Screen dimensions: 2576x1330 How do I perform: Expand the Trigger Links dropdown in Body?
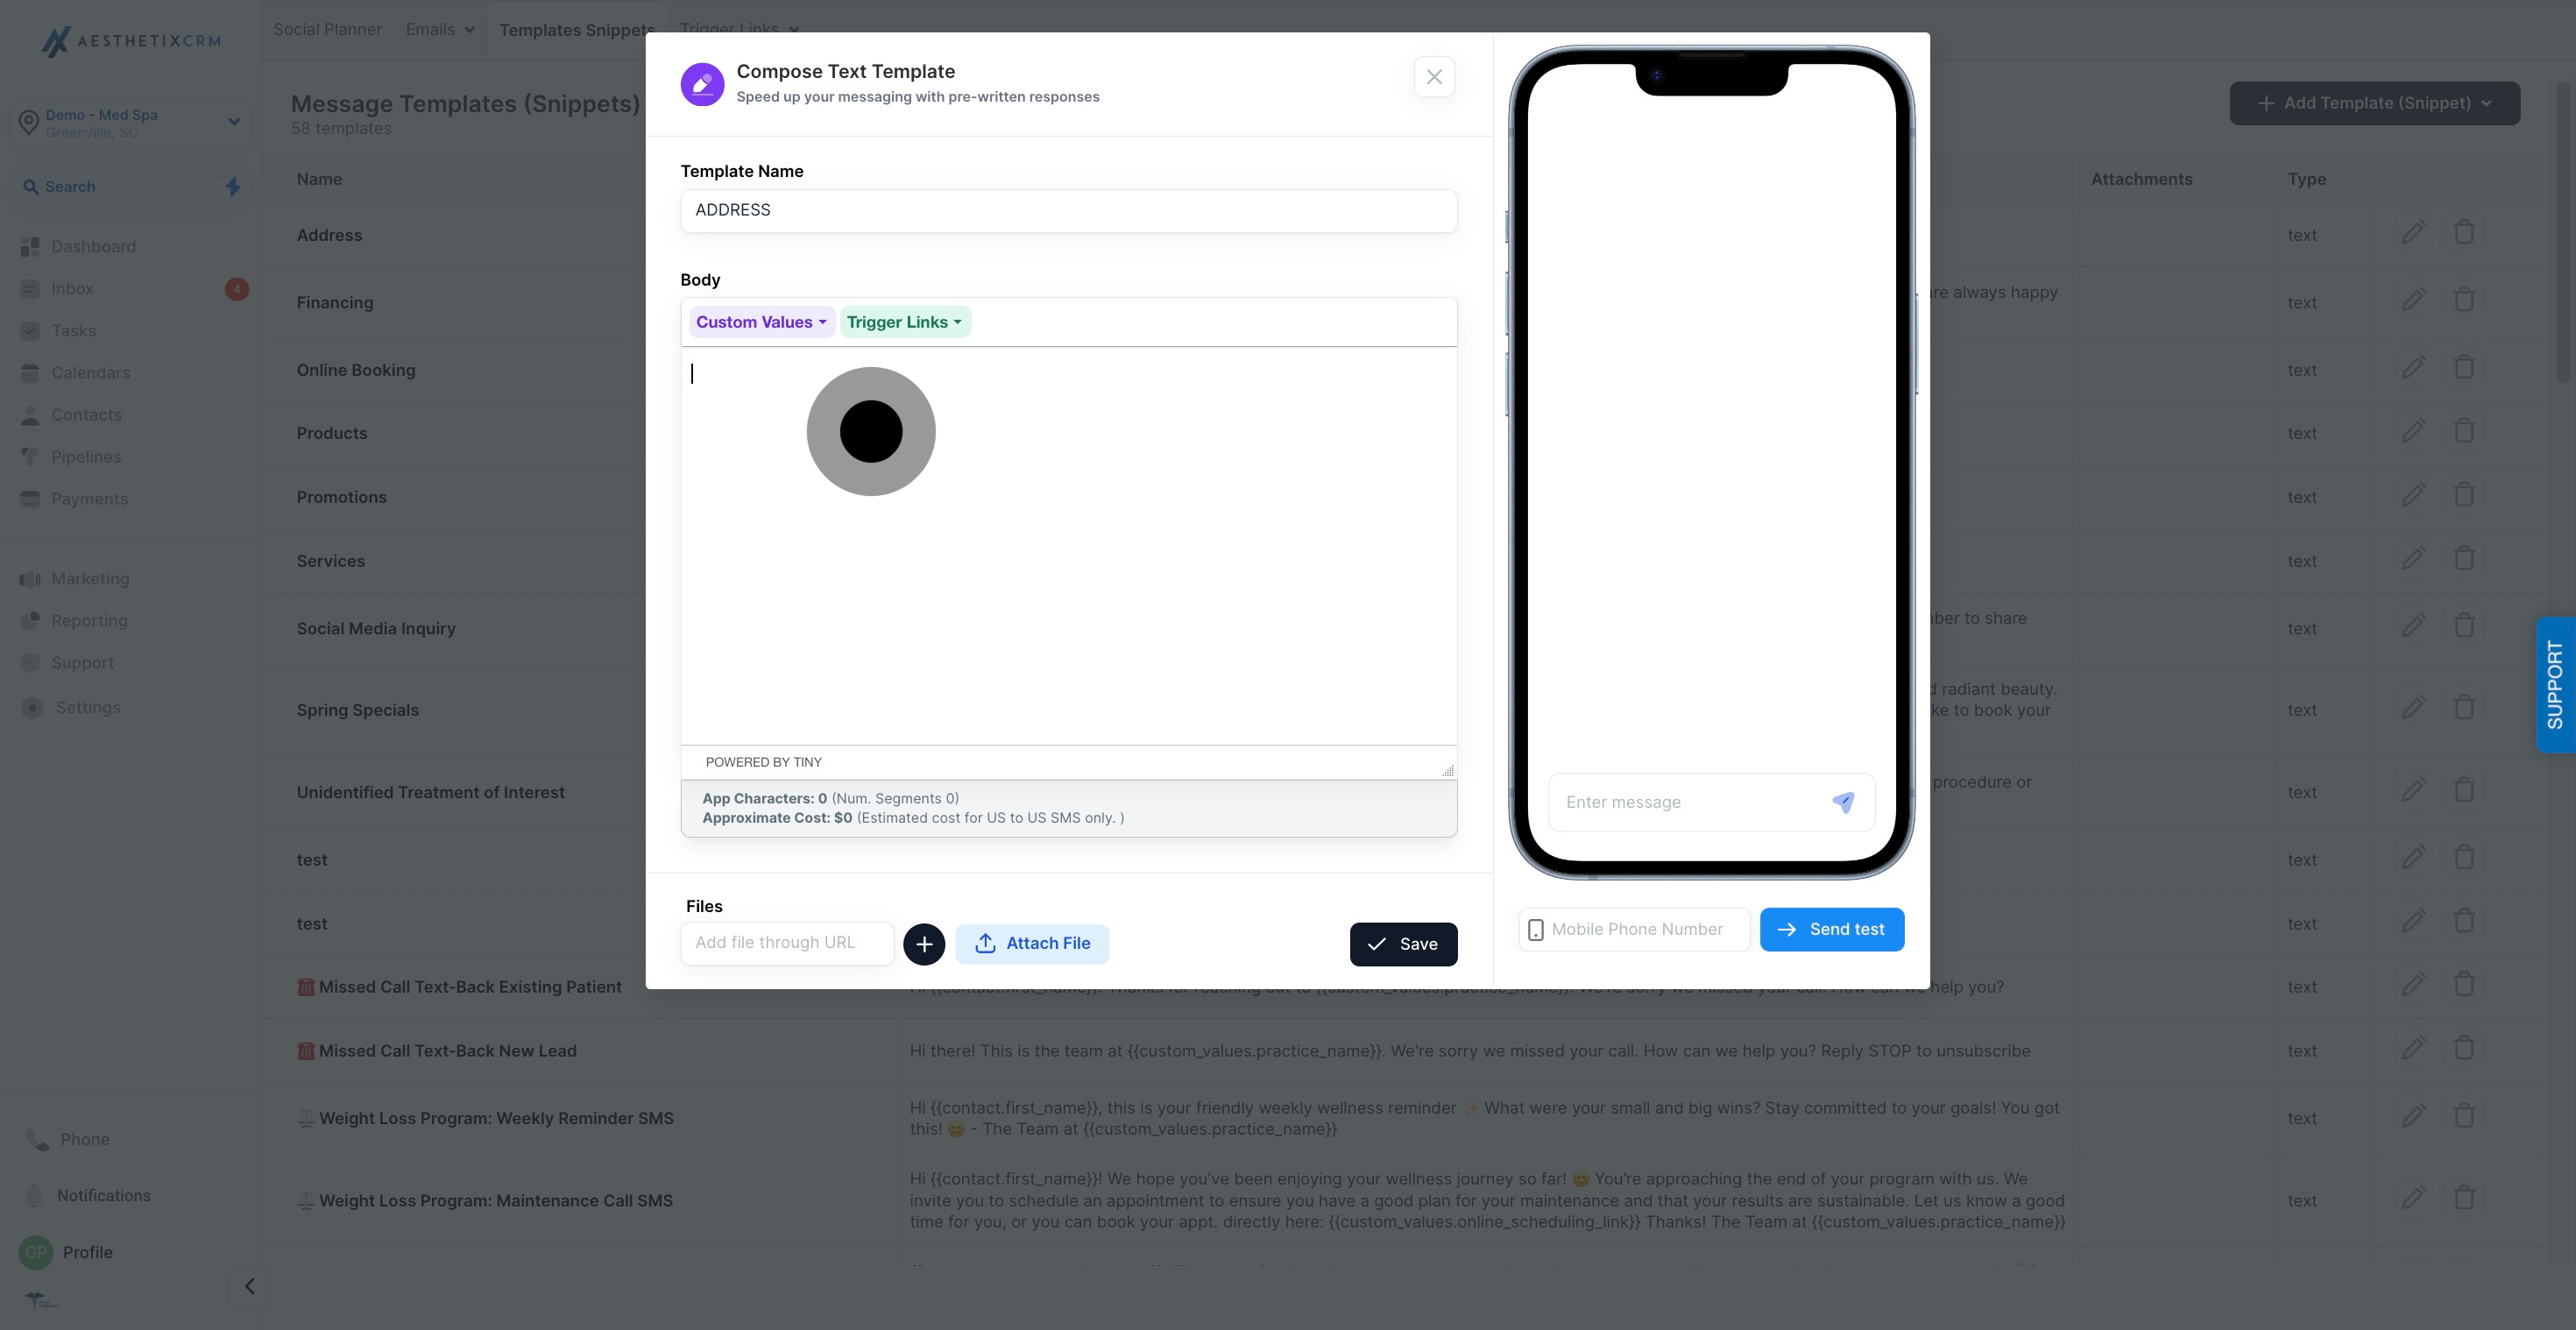[x=904, y=322]
